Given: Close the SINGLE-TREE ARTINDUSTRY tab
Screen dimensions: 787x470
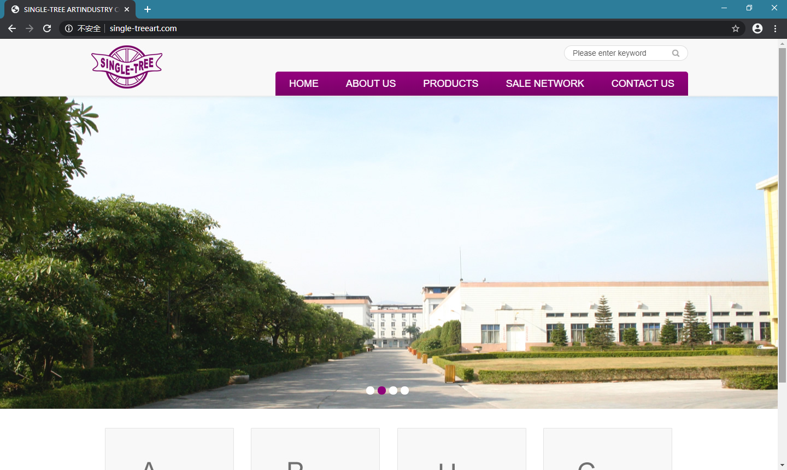Looking at the screenshot, I should point(127,9).
